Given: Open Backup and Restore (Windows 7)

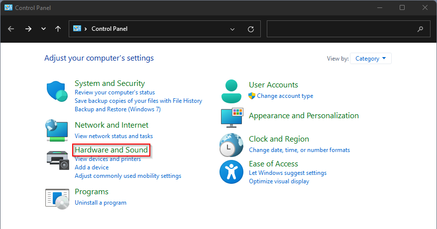Looking at the screenshot, I should [117, 109].
